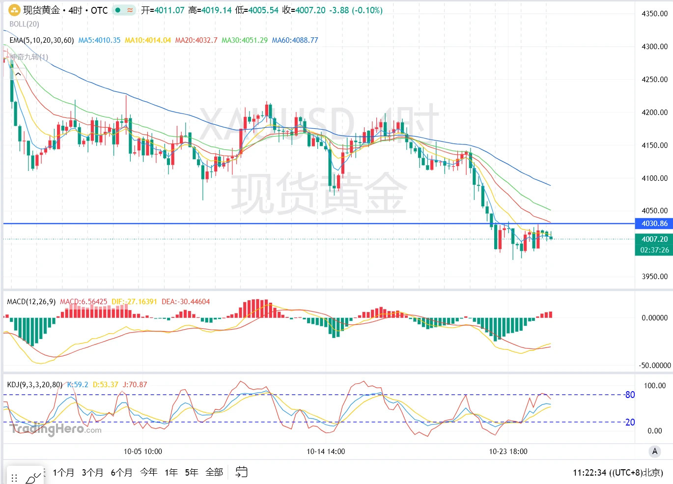Click the orange approximate-data indicator icon
The image size is (673, 484).
point(130,10)
